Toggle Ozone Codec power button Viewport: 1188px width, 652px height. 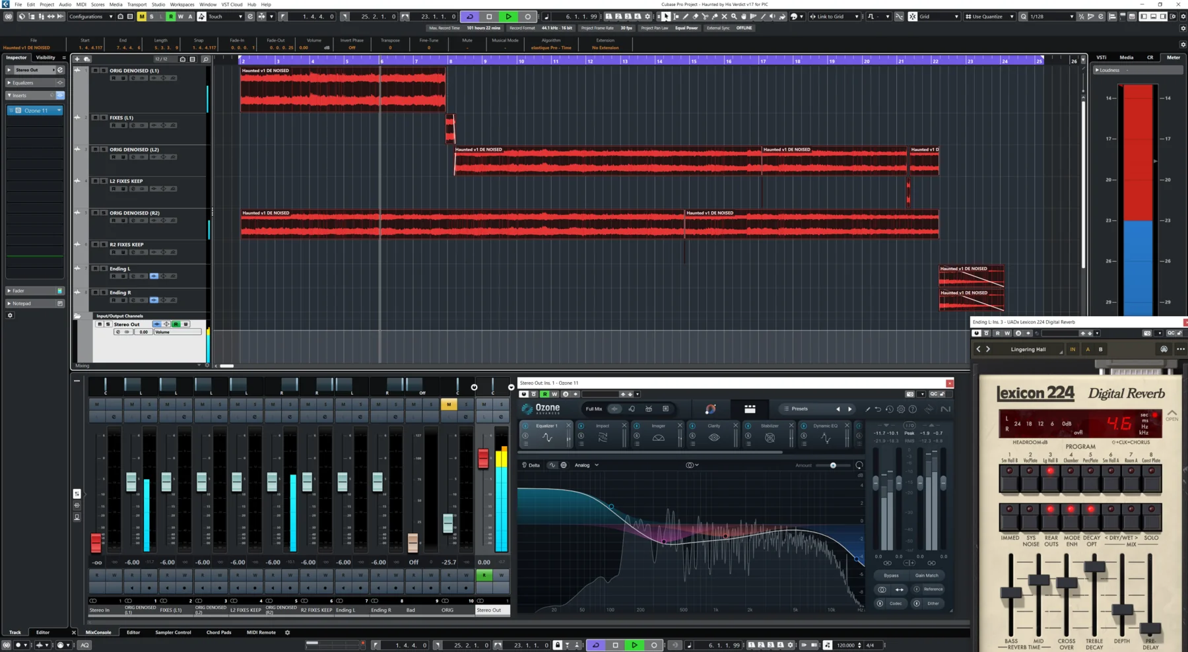click(x=880, y=603)
